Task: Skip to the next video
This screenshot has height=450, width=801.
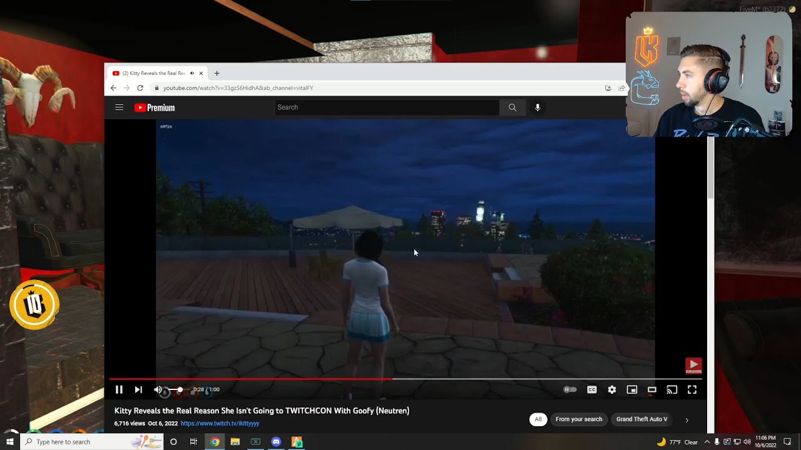Action: coord(138,389)
